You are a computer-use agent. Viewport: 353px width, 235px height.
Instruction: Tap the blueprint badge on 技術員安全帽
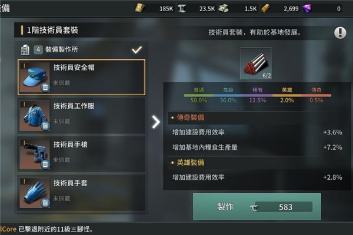point(45,88)
